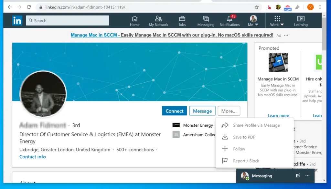
Task: Click the page scrollbar up arrow
Action: [324, 16]
